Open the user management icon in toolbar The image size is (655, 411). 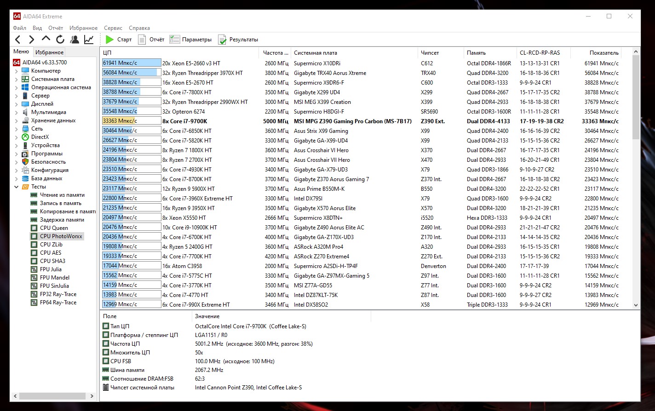(x=75, y=40)
